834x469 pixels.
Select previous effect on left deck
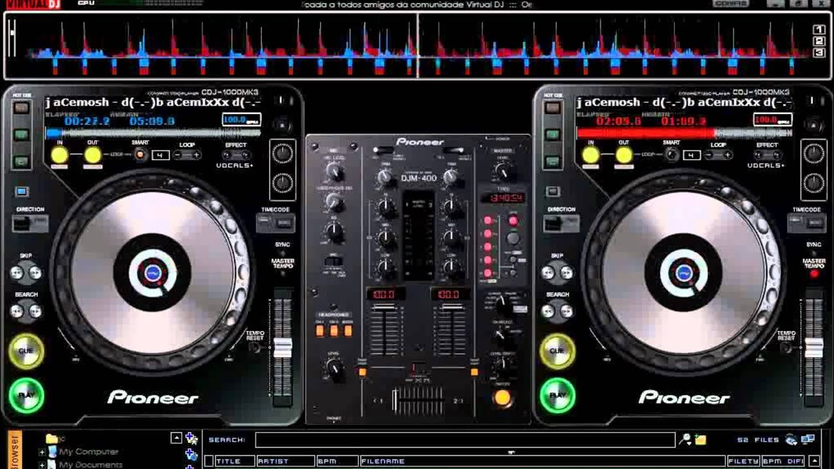(x=226, y=155)
